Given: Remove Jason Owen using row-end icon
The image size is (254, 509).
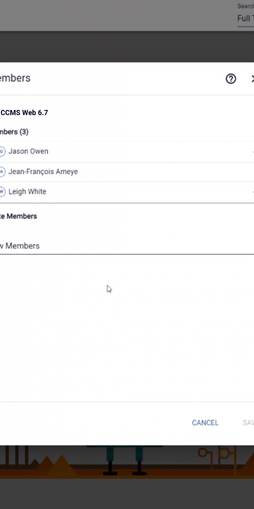Looking at the screenshot, I should point(253,152).
